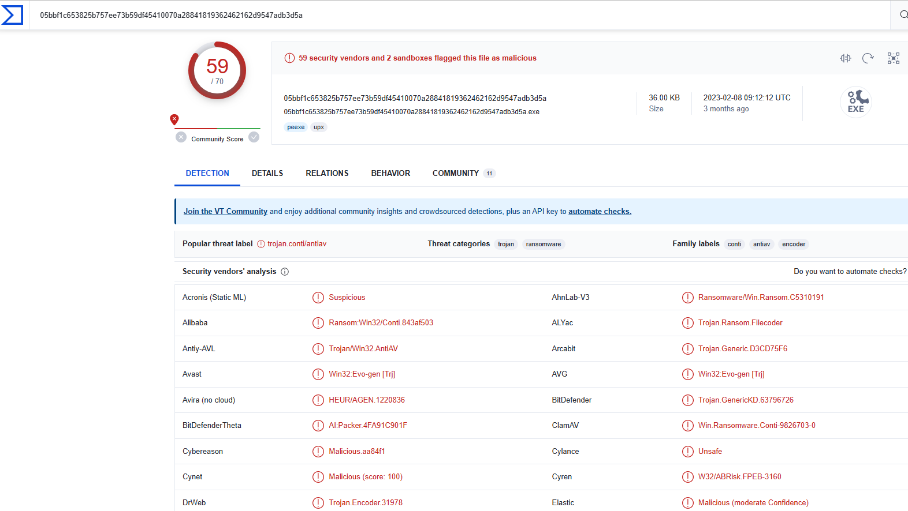908x511 pixels.
Task: Click the upx tag
Action: tap(319, 127)
